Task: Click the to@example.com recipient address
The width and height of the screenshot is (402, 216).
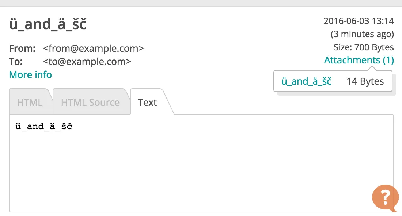Action: 87,62
